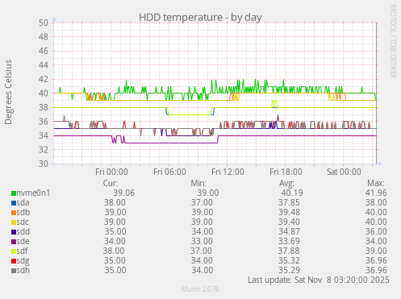The height and width of the screenshot is (299, 401).
Task: Click sde minimum value 33.00
Action: 202,241
